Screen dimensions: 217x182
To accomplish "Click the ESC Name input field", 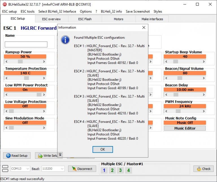I will (26, 44).
